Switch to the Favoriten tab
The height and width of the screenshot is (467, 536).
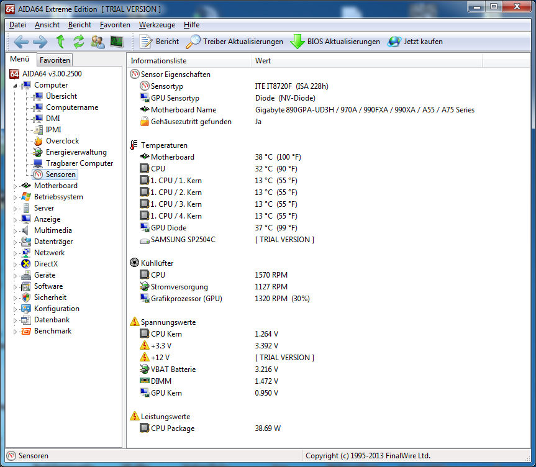tap(55, 60)
